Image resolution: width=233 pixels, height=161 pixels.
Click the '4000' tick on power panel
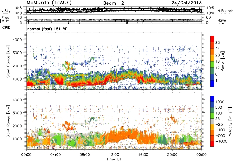(x=17, y=40)
